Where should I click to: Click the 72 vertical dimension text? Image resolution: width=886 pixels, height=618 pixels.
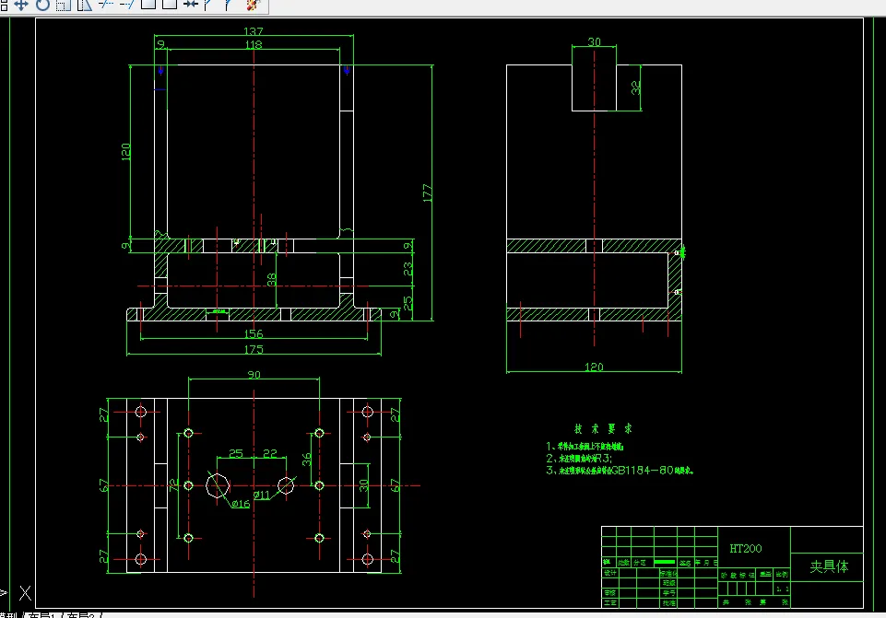174,485
